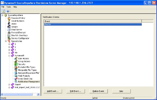Click the Unencrypted status bar entry

[138, 98]
